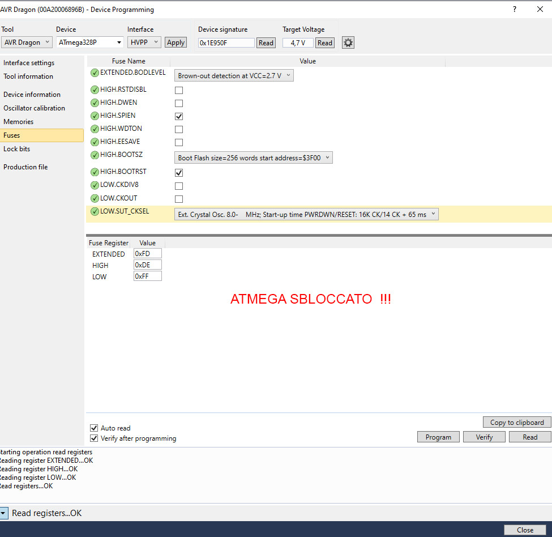
Task: Click green status icon for HIGH.EESAVE
Action: pos(95,142)
